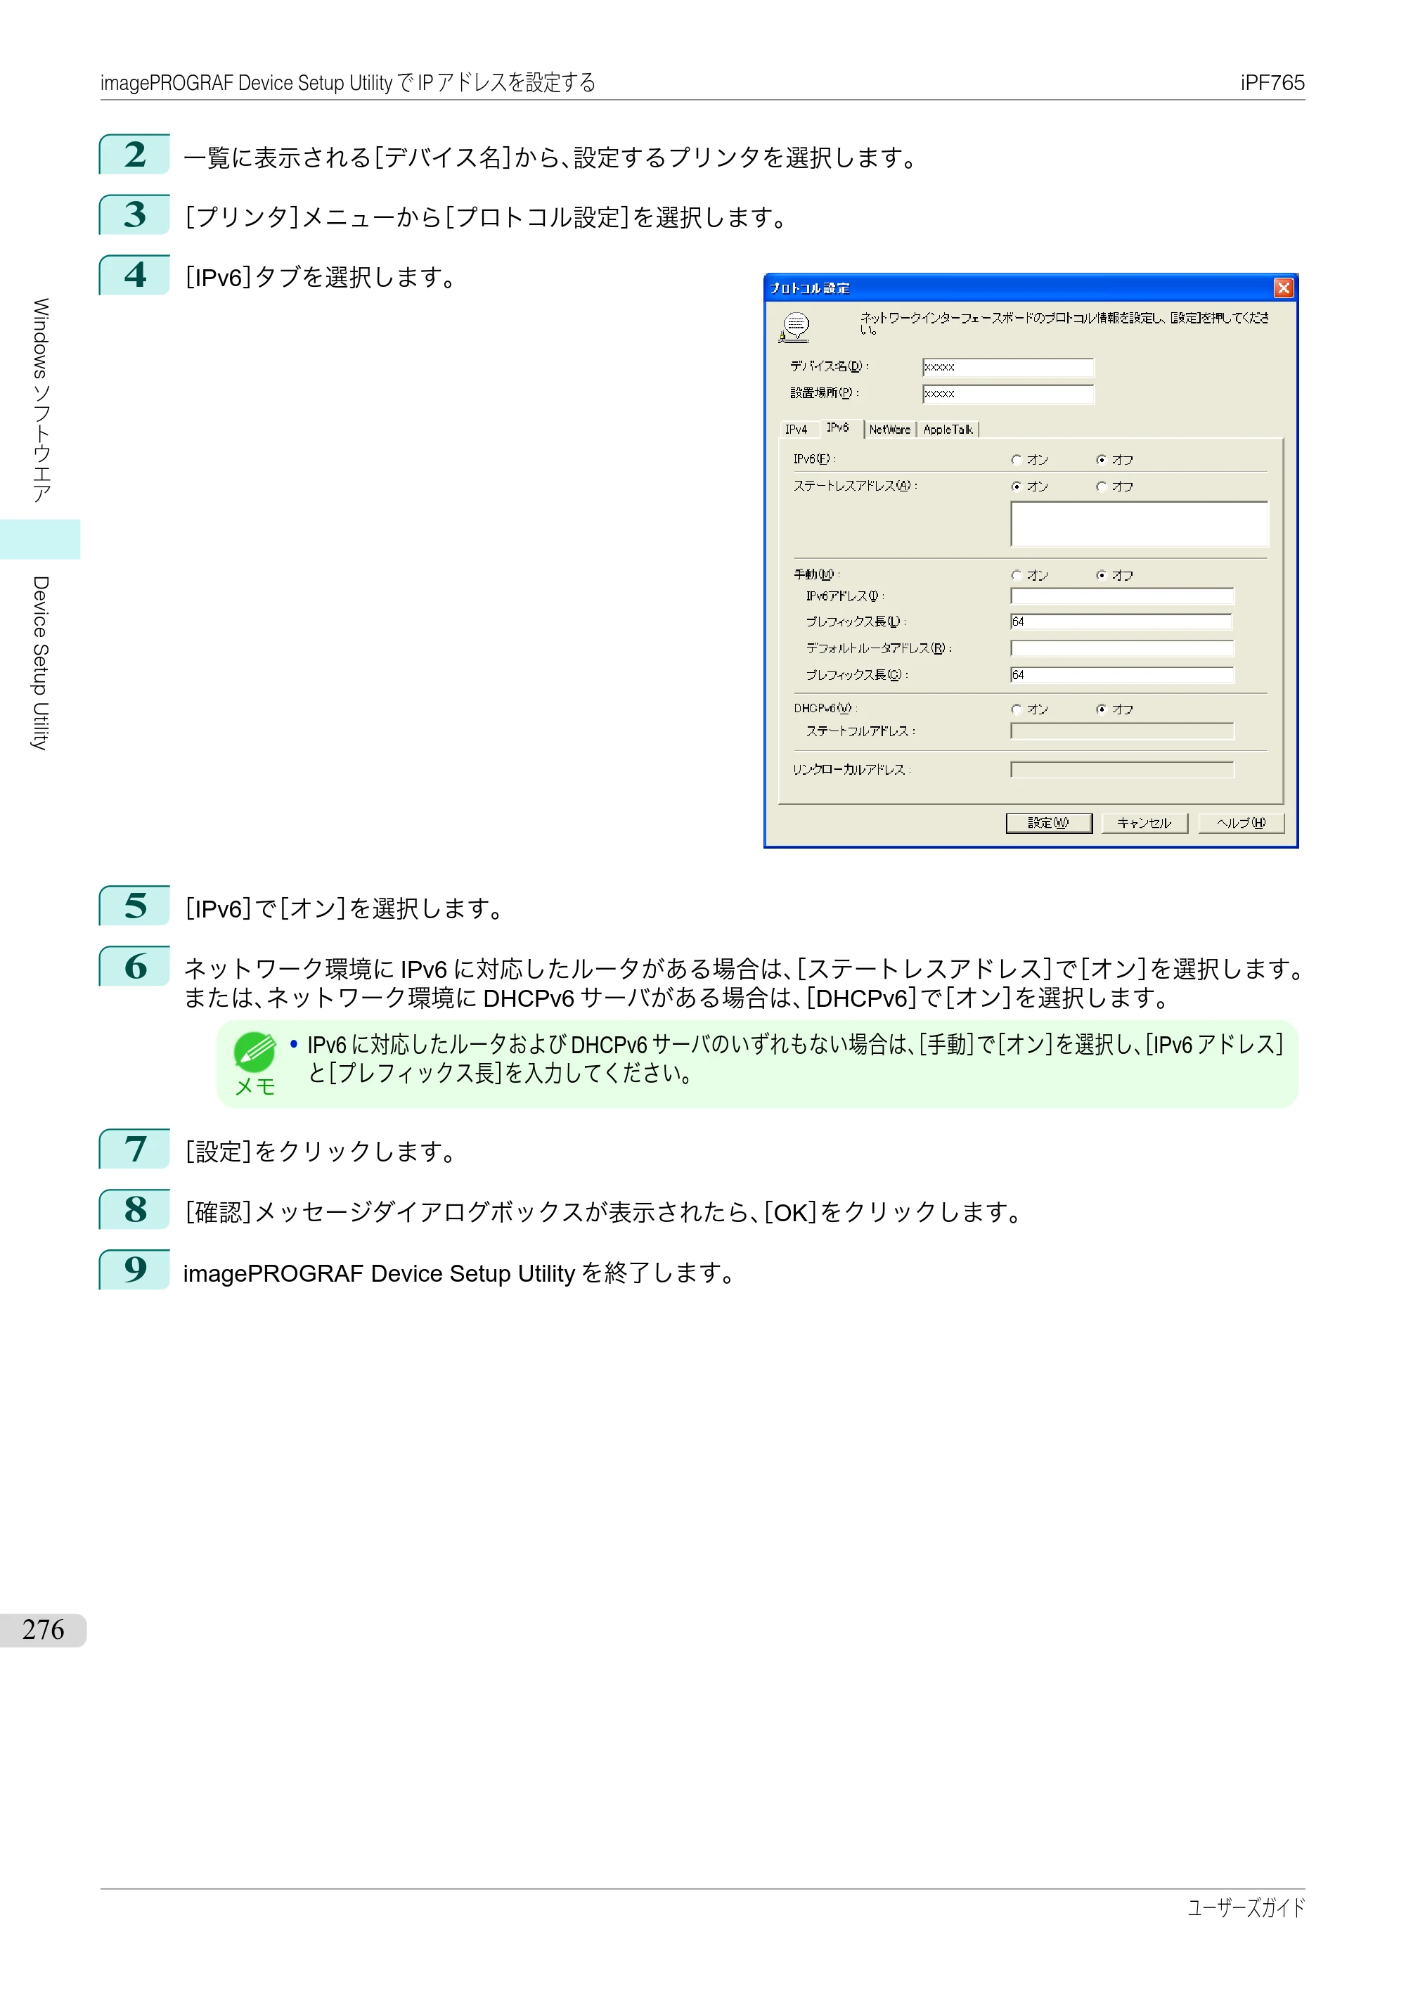Screen dimensions: 1406x1989
Task: Click the プレフィックス長(C) field
Action: pos(1122,675)
